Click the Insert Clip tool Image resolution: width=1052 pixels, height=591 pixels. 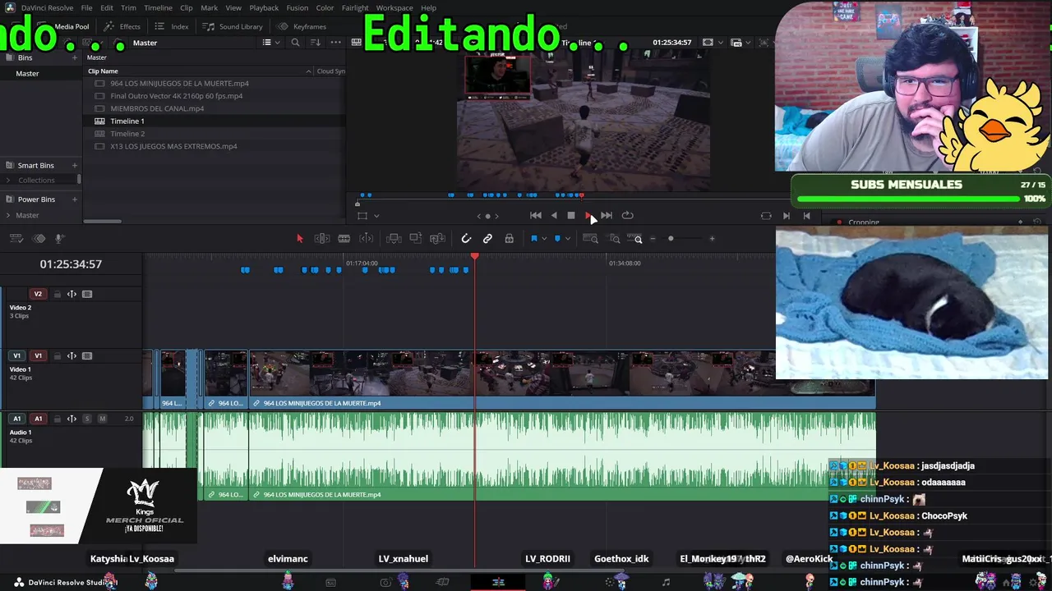[x=394, y=239]
